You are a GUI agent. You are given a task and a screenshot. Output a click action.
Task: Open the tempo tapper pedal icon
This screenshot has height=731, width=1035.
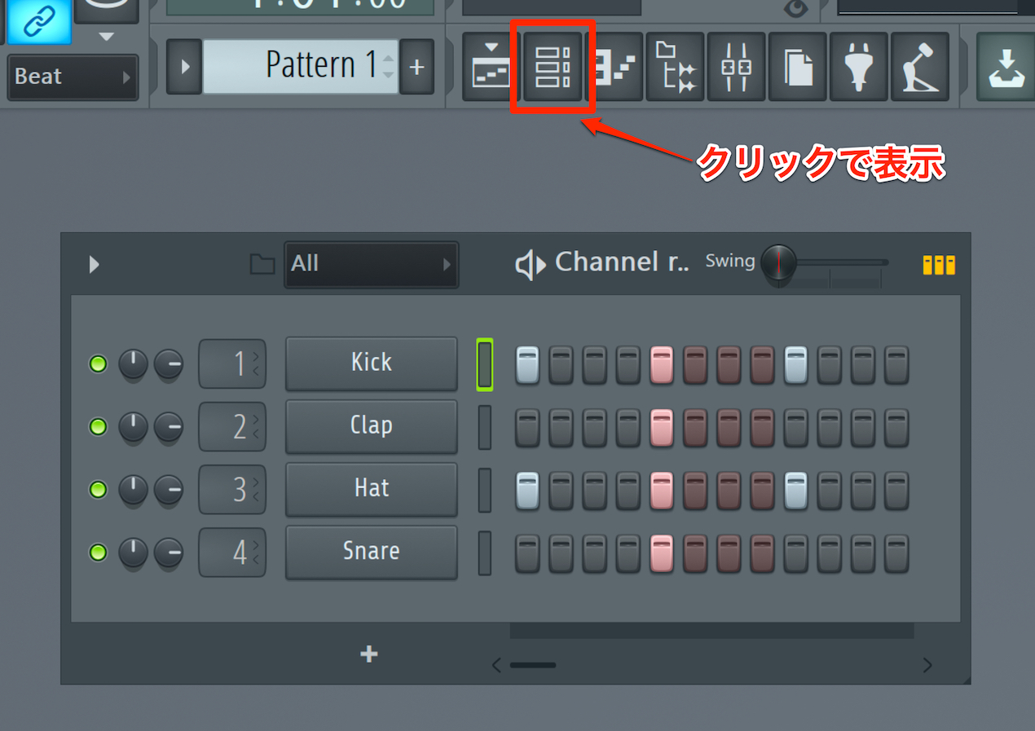[920, 67]
